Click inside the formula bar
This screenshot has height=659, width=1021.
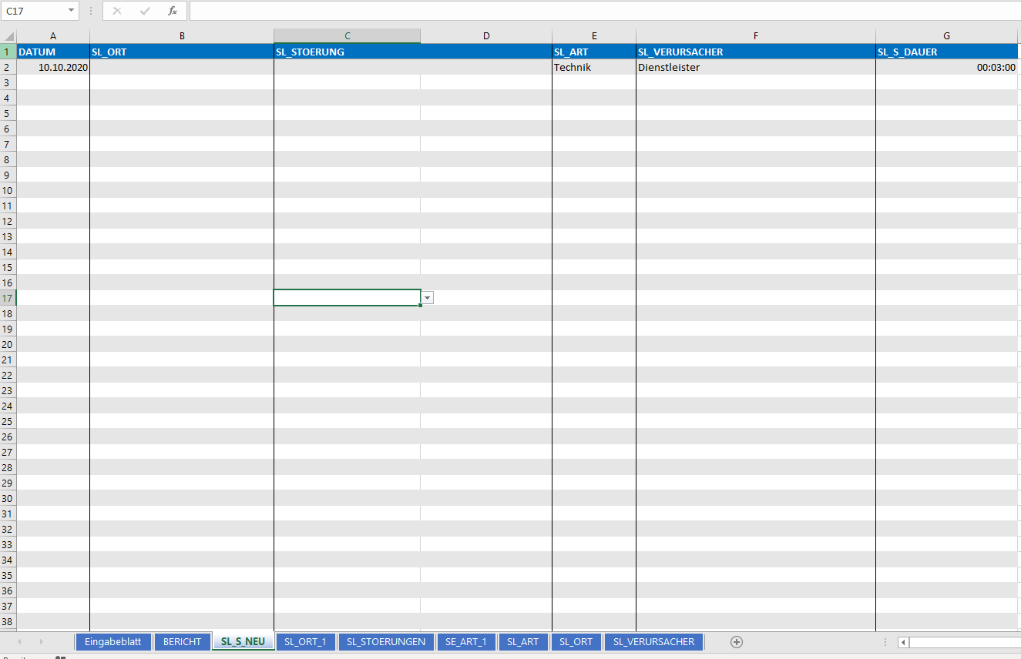605,11
